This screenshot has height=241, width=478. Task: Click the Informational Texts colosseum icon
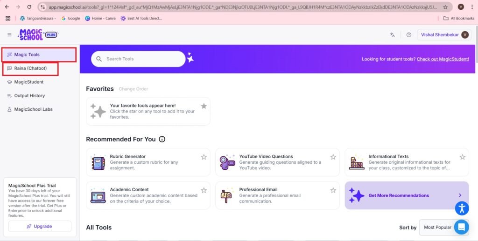pyautogui.click(x=357, y=163)
